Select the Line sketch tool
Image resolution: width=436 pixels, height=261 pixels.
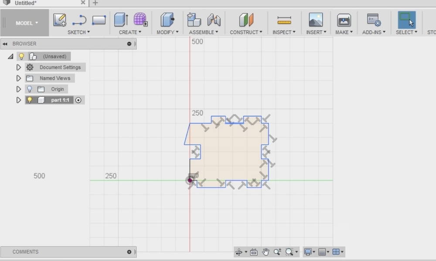79,20
